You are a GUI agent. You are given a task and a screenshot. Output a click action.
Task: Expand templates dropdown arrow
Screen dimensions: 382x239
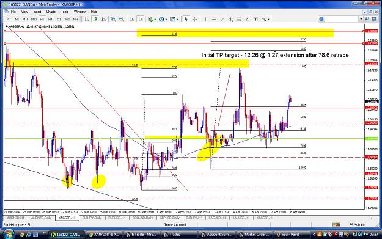pyautogui.click(x=177, y=19)
